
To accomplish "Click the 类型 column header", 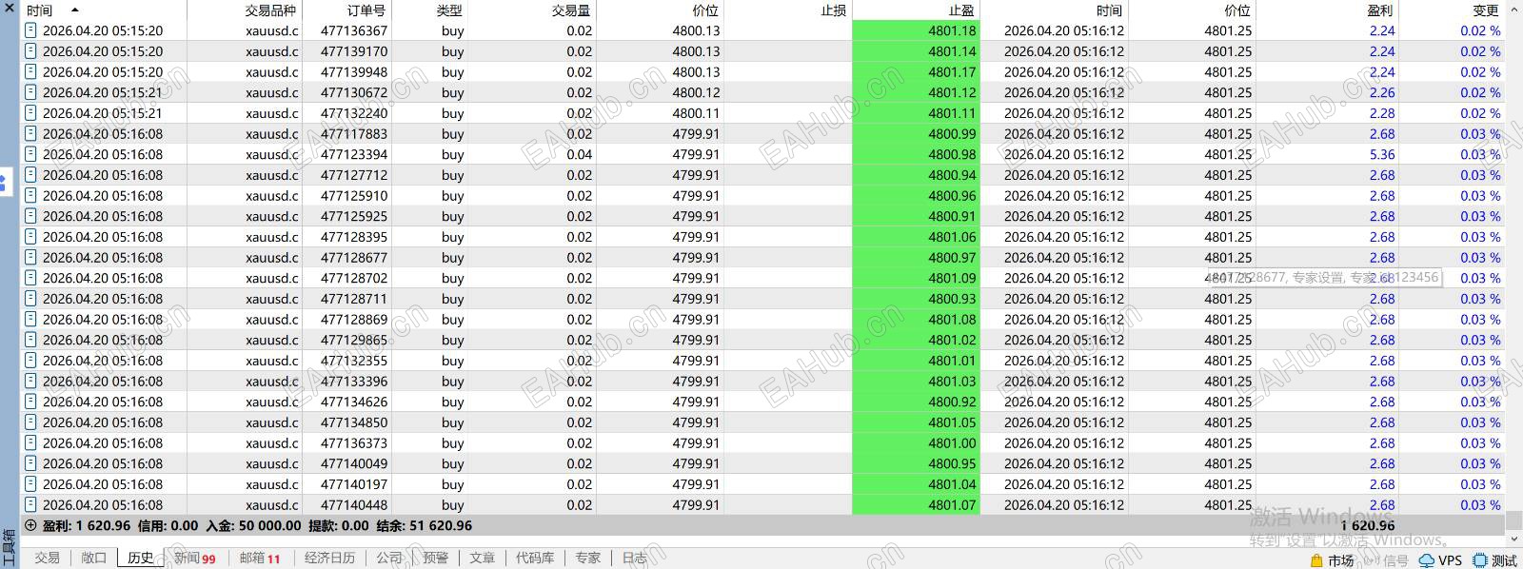I will (449, 10).
